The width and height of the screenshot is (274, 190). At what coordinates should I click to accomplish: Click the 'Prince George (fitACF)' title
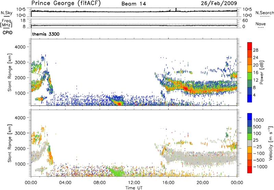(66, 3)
